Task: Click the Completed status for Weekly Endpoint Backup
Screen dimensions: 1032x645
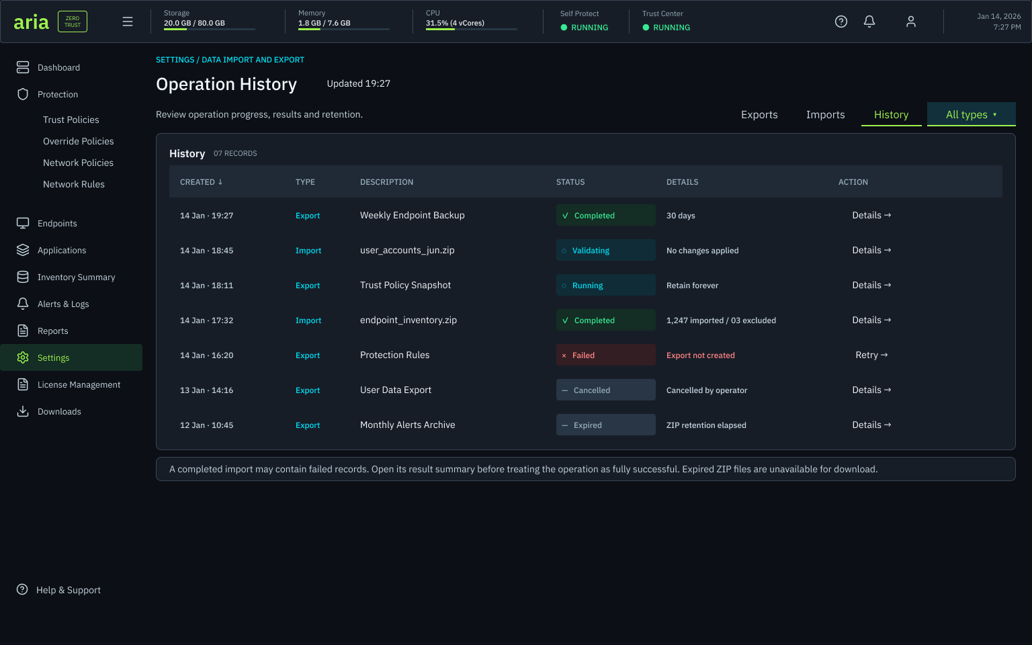Action: click(x=606, y=215)
